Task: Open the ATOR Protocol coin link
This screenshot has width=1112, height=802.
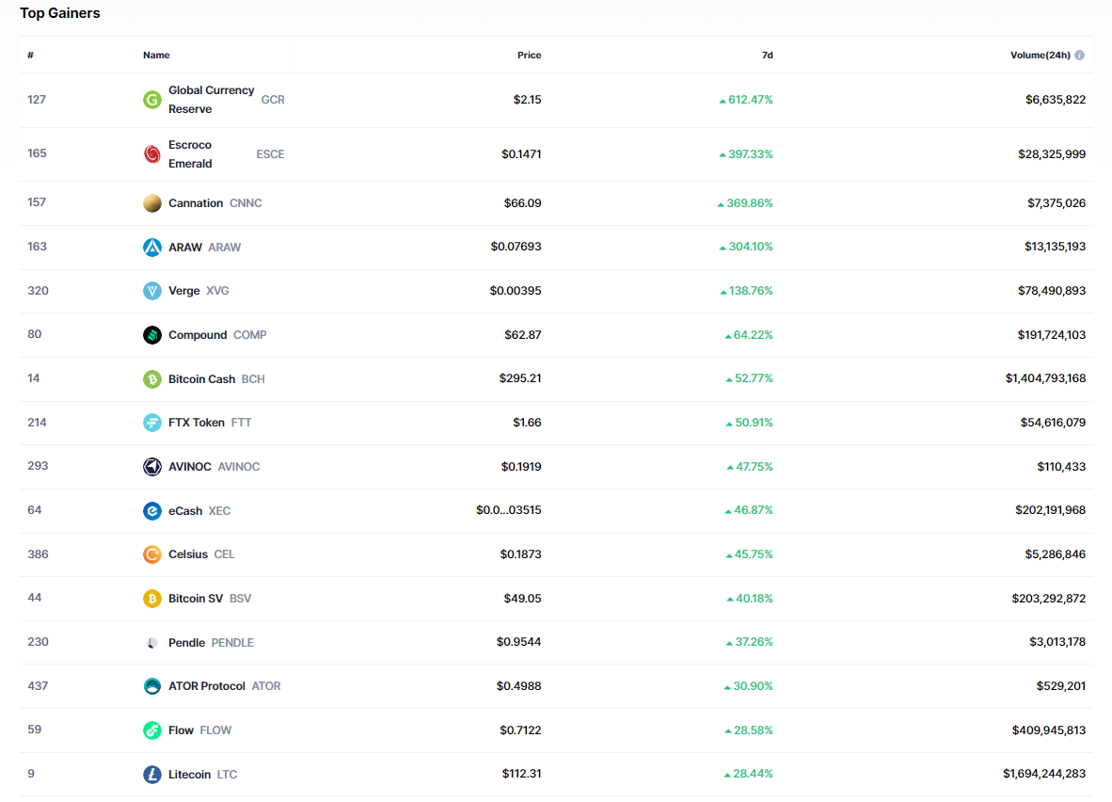Action: [x=207, y=686]
